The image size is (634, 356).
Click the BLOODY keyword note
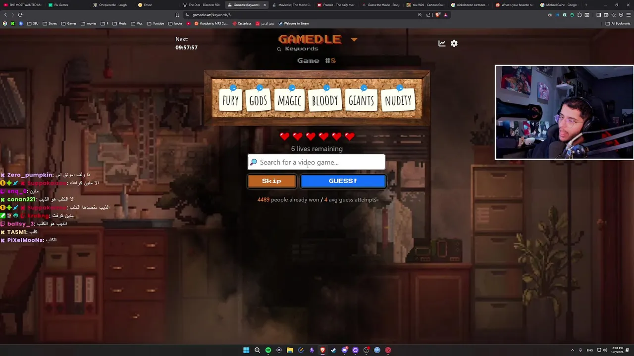pyautogui.click(x=324, y=100)
